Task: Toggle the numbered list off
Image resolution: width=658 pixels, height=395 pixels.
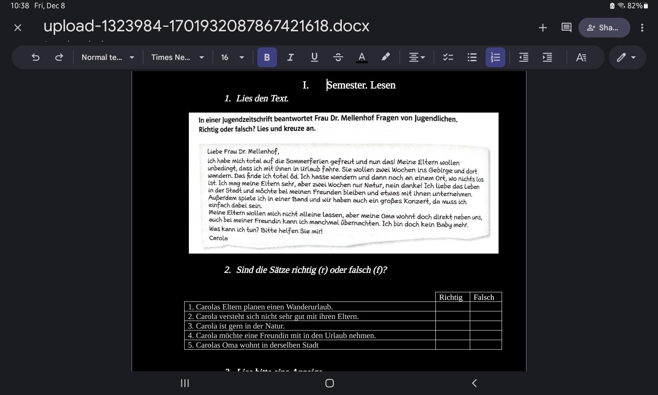Action: click(x=495, y=57)
